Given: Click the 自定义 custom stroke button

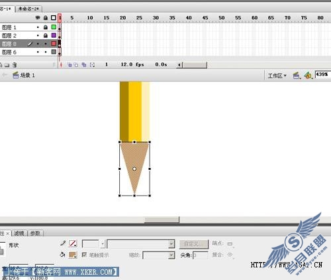Looking at the screenshot, I should tap(194, 244).
